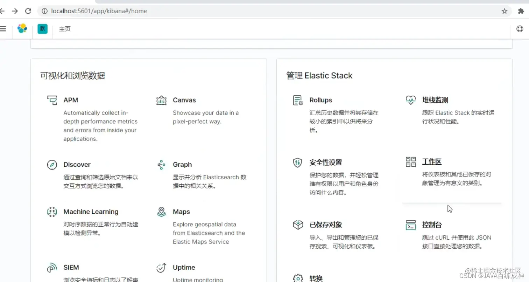Open the Rollups link title
This screenshot has width=529, height=282.
pos(321,100)
